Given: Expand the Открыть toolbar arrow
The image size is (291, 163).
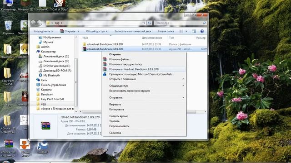Looking at the screenshot, I should (78, 31).
